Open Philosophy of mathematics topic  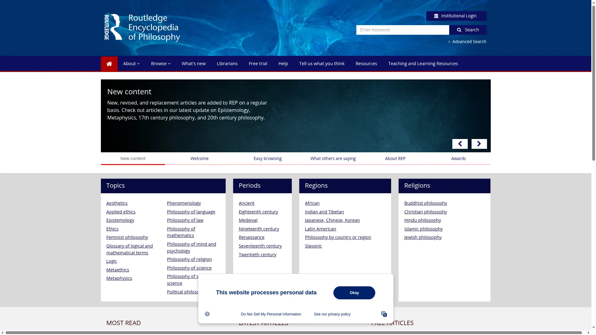click(x=181, y=232)
